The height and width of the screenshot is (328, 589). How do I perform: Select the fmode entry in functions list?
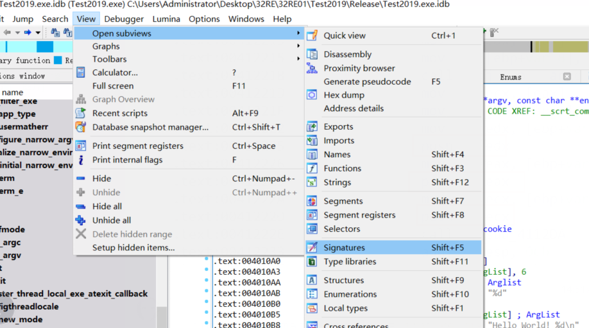(12, 229)
